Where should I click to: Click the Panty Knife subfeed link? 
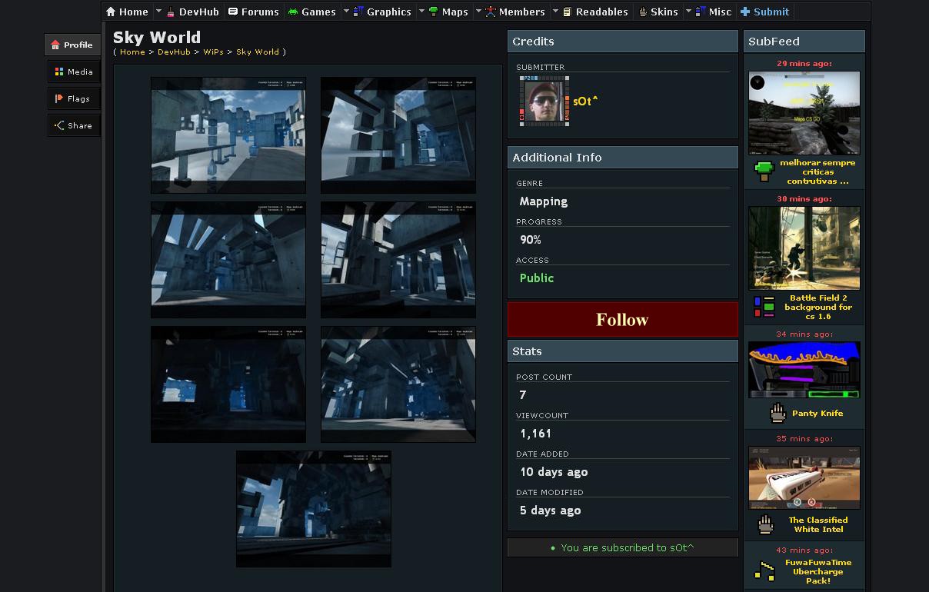tap(817, 414)
